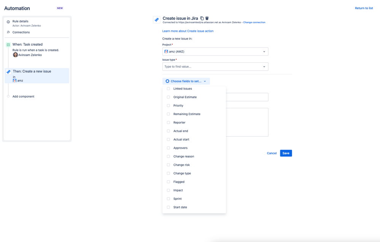380x242 pixels.
Task: Click the Jira icon beside Then: Create a new issue
Action: [8, 72]
